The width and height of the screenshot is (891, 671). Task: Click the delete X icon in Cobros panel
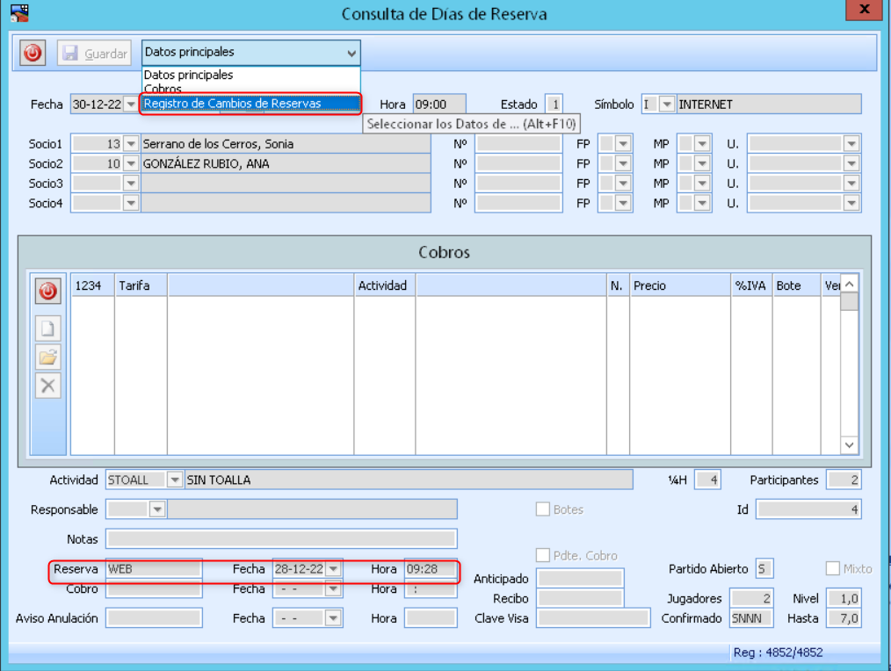pyautogui.click(x=47, y=385)
